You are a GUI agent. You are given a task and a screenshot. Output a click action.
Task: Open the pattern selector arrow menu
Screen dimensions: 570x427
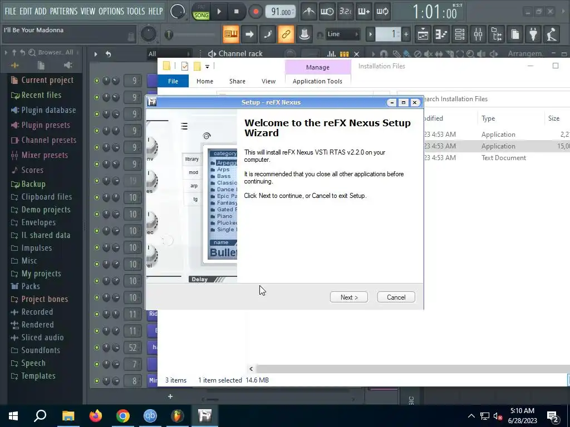click(370, 34)
